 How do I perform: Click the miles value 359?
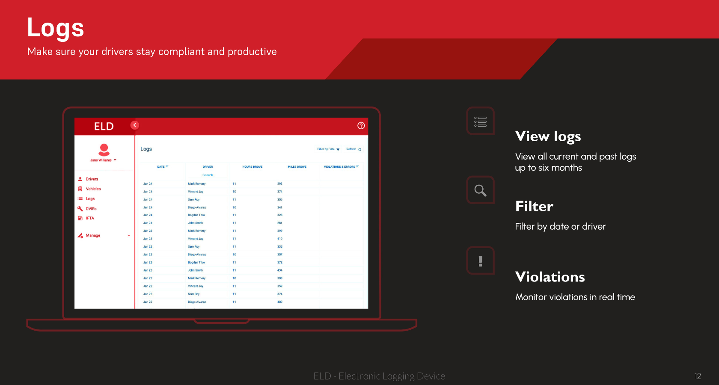pos(280,286)
